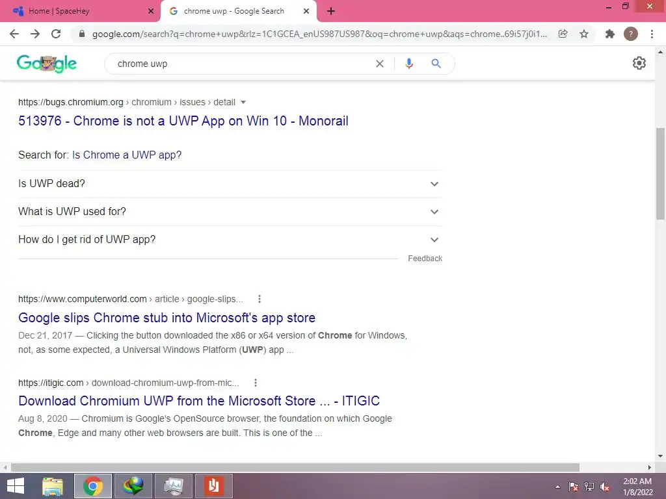This screenshot has width=666, height=499.
Task: Expand the bugs.chromium.org result dropdown
Action: (x=243, y=102)
